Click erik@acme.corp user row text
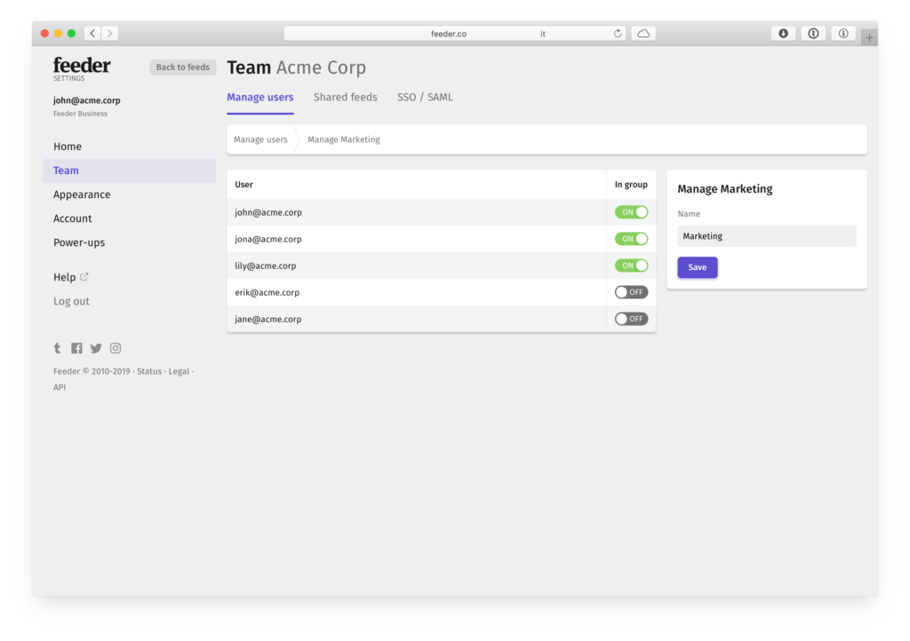The width and height of the screenshot is (910, 641). pyautogui.click(x=267, y=293)
